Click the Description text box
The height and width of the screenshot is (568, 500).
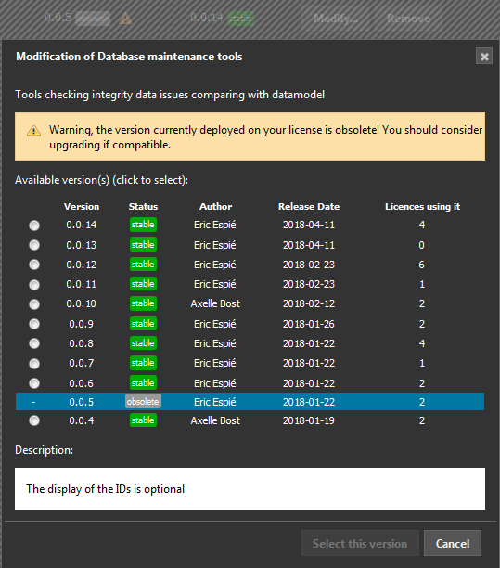(x=250, y=488)
